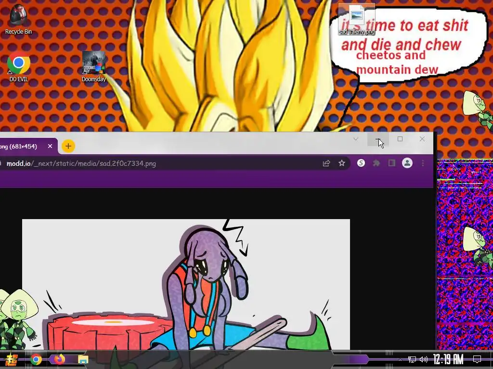The image size is (493, 369).
Task: Open the Chrome profile avatar
Action: click(407, 163)
